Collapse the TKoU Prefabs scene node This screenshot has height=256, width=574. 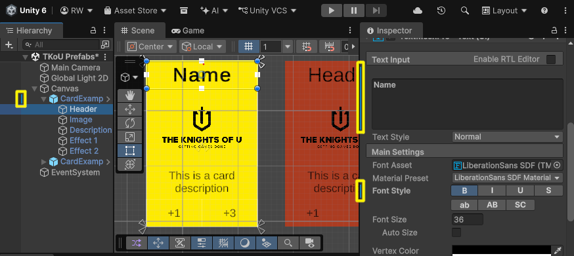tap(25, 57)
